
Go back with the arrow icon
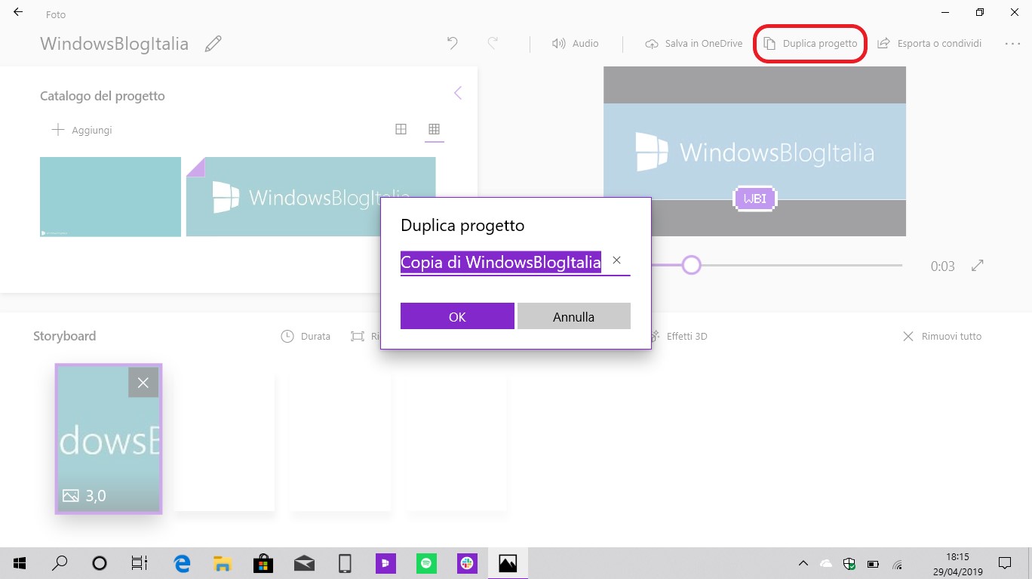pos(18,13)
